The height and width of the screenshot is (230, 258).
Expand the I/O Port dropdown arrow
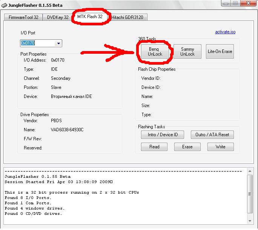click(x=58, y=44)
